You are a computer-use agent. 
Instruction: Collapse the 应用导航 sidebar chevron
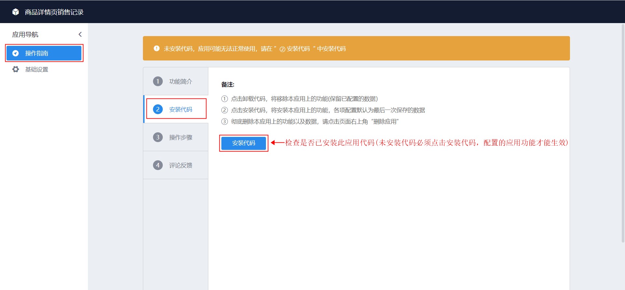80,34
